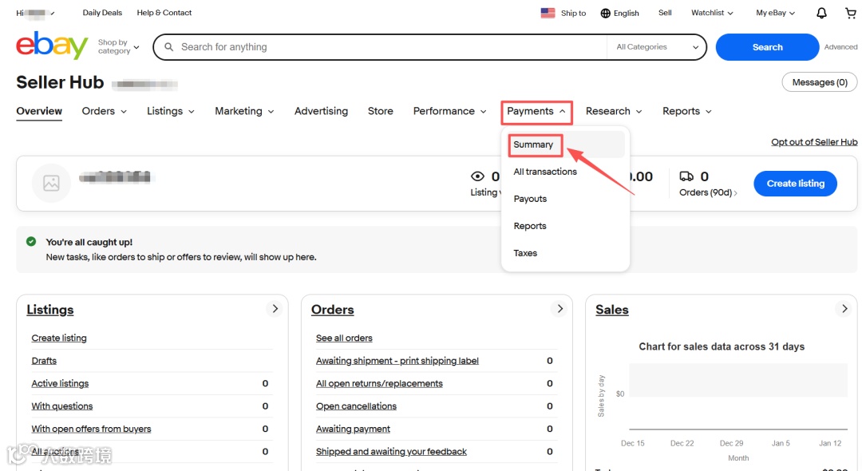Expand the Watchlist menu
The width and height of the screenshot is (862, 471).
coord(712,13)
